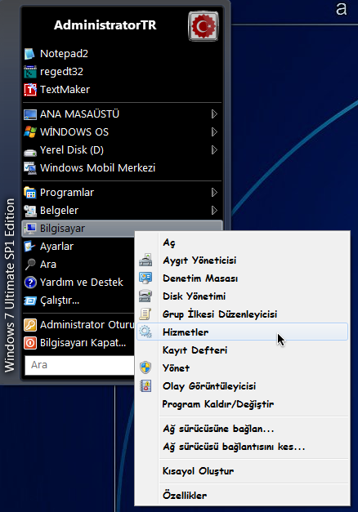
Task: Expand the WİNDOWS OS submenu arrow
Action: pos(214,132)
